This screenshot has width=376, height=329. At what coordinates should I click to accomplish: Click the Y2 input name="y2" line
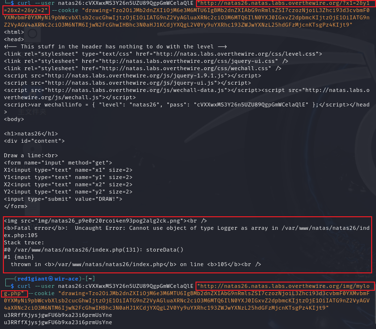pos(68,192)
